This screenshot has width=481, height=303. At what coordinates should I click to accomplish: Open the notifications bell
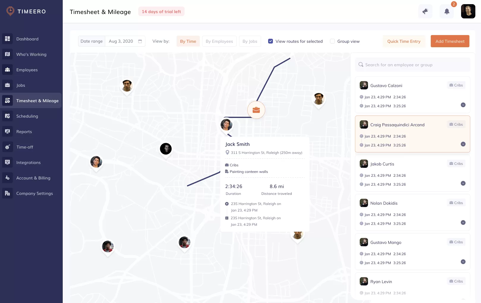point(447,11)
